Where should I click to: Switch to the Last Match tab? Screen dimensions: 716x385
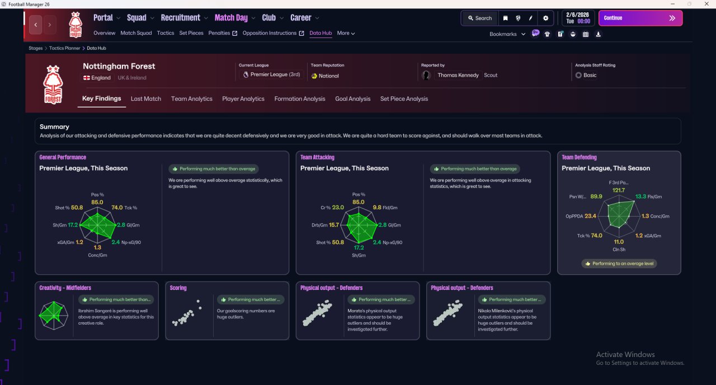(146, 98)
